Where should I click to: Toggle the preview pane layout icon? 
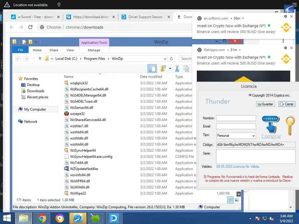pyautogui.click(x=152, y=69)
